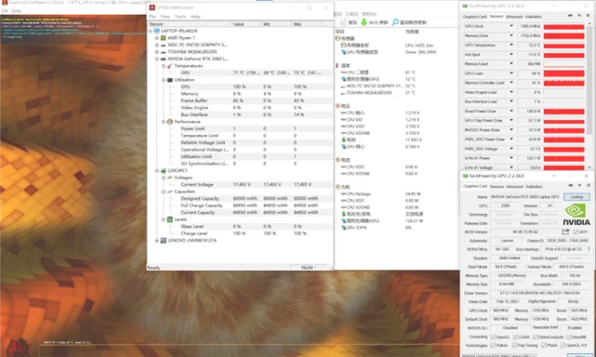This screenshot has height=357, width=596.
Task: Open the GPU Temperature sensor dropdown arrow
Action: pyautogui.click(x=511, y=45)
